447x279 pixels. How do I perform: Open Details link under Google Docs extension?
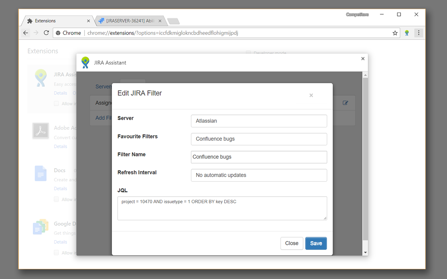[60, 242]
